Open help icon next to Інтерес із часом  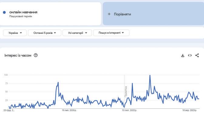36,55
